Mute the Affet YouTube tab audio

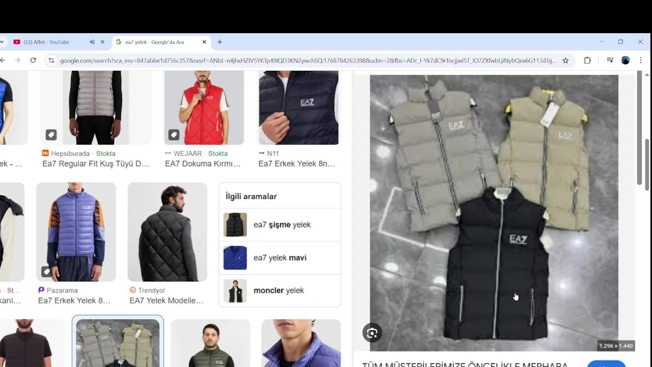tap(92, 42)
